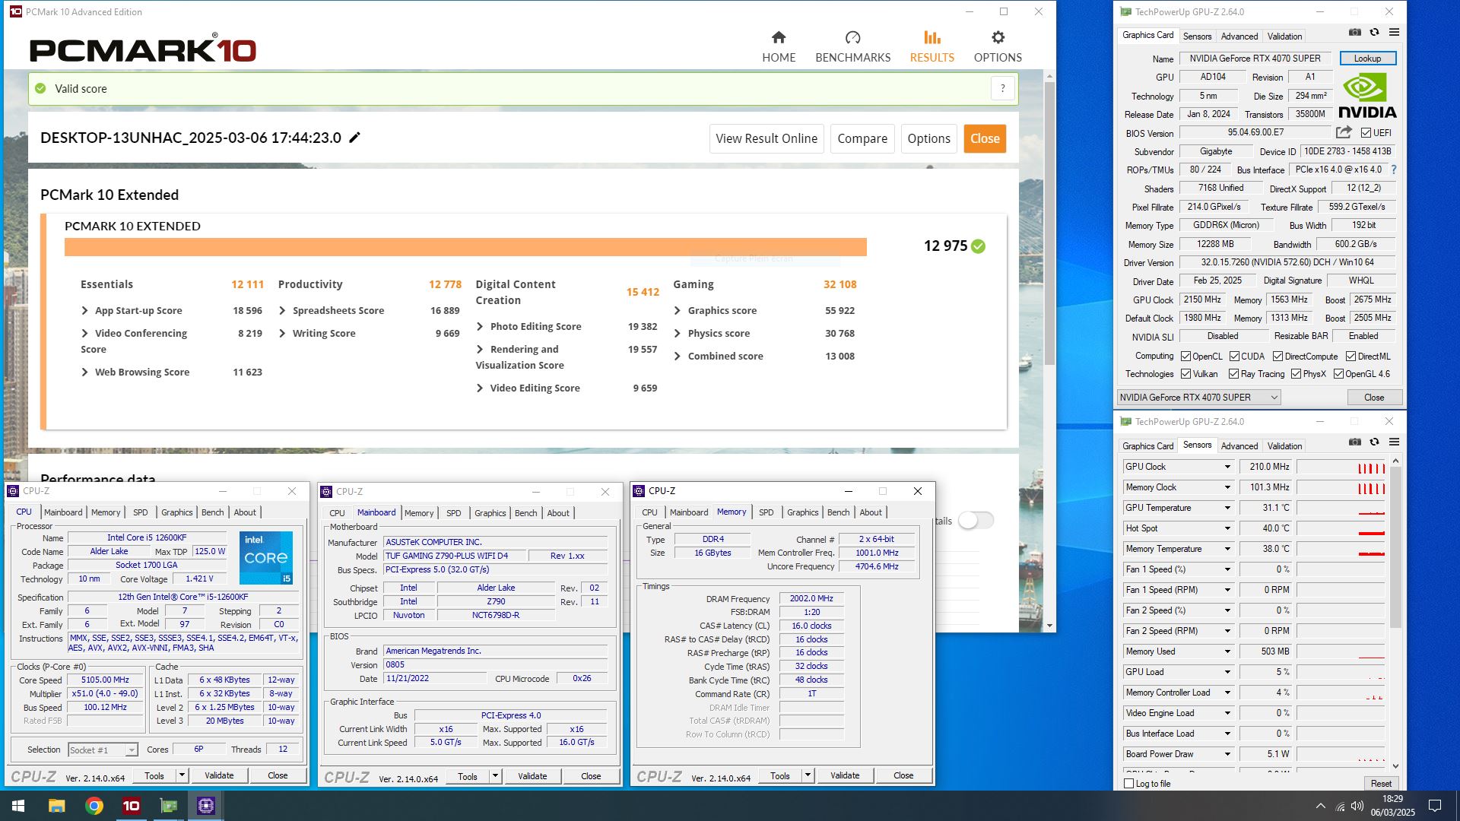Screen dimensions: 1460x821
Task: Toggle the OpenCL checkbox
Action: [x=1185, y=357]
